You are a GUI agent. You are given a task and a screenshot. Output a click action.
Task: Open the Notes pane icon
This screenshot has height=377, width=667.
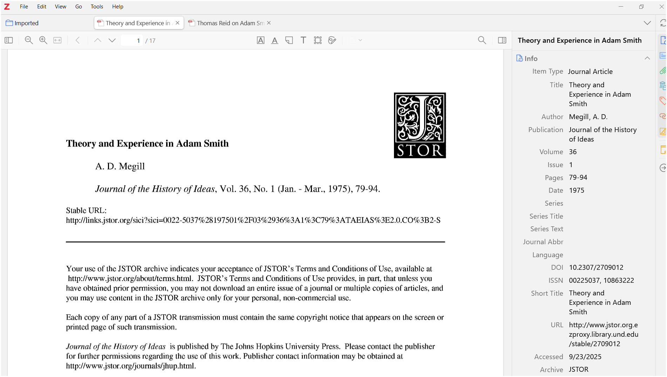pos(663,150)
